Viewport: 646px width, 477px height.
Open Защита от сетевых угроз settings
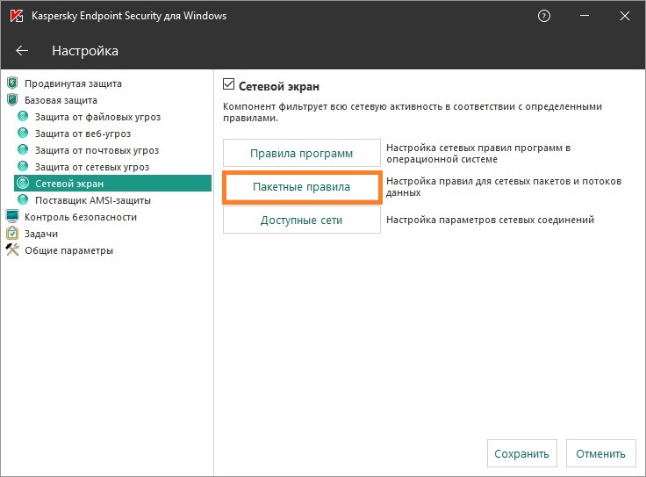click(x=91, y=167)
